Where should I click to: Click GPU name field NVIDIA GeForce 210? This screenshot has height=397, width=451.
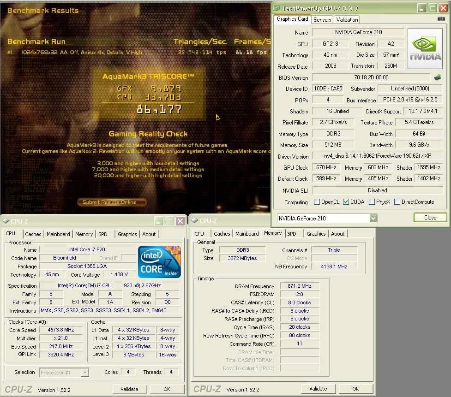[x=358, y=32]
